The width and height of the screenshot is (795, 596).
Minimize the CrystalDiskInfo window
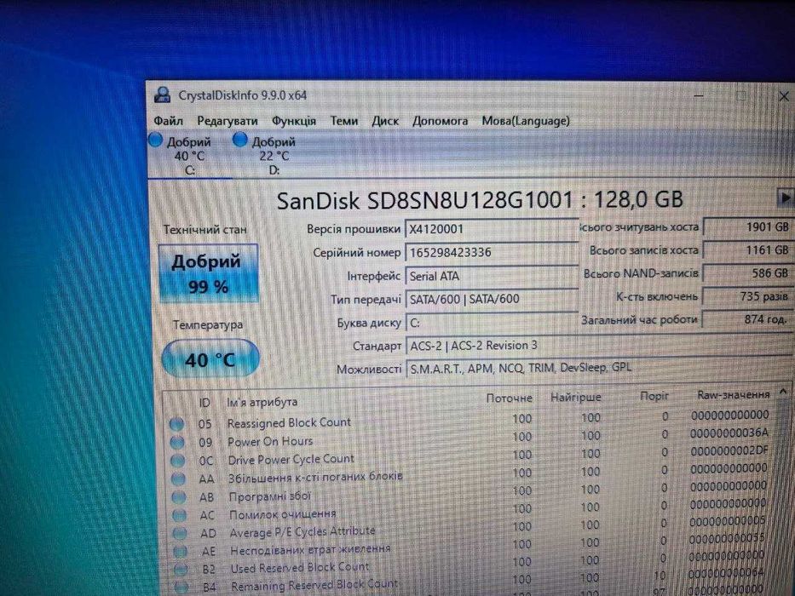click(699, 95)
